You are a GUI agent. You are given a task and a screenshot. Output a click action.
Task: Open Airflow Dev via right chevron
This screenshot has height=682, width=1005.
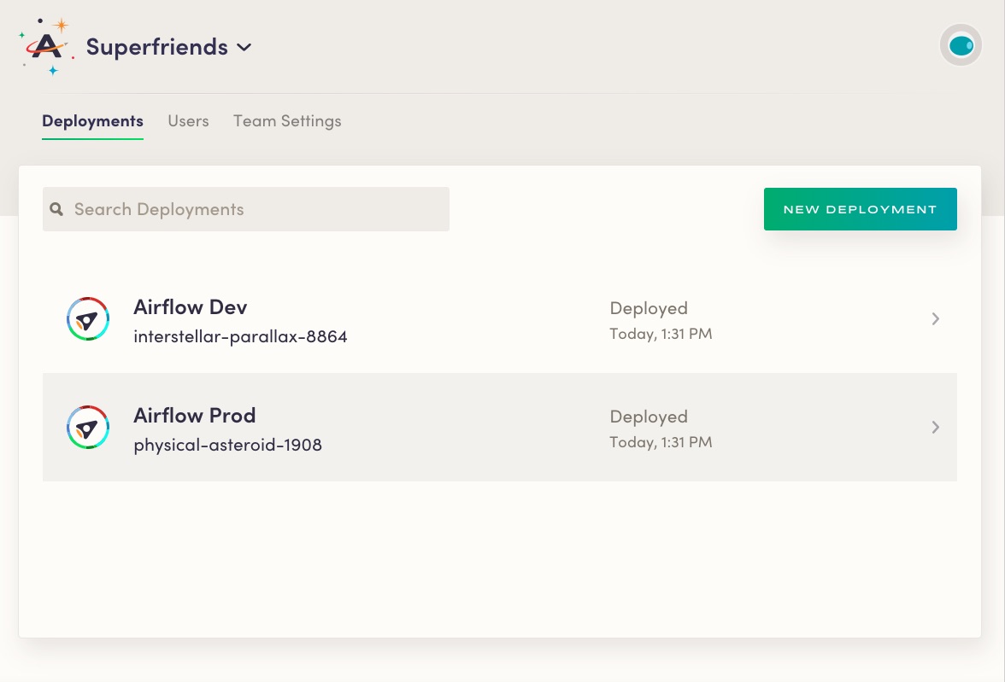(936, 319)
